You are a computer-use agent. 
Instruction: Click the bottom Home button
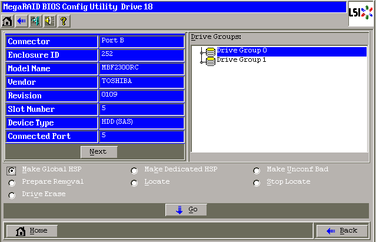[x=32, y=231]
